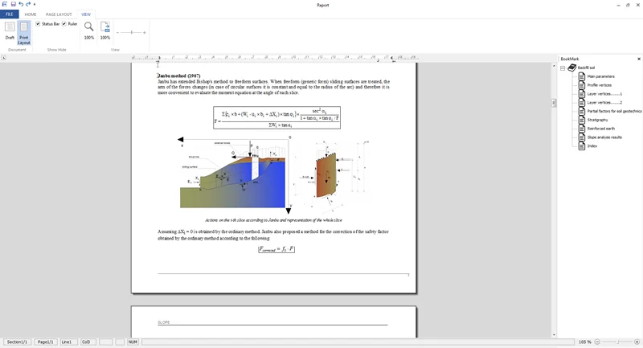Jump to 'Index' bookmark text
The image size is (643, 348).
point(592,146)
